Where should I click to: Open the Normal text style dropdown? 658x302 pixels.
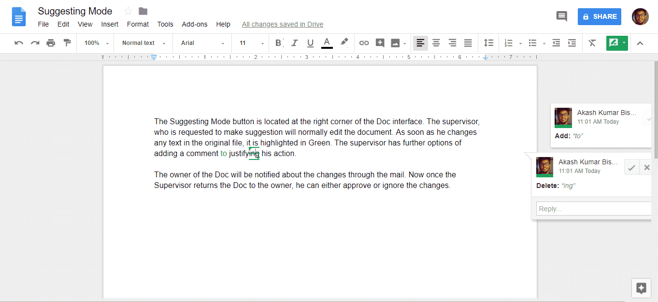tap(143, 43)
